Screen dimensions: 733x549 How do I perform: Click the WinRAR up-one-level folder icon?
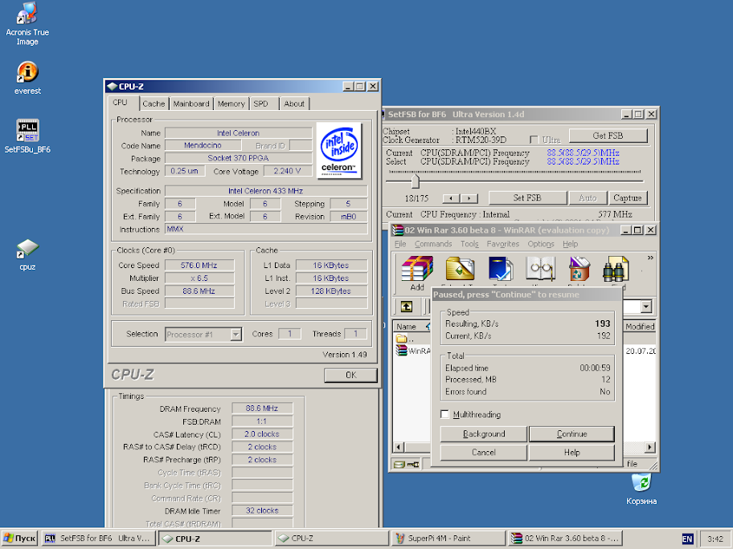click(406, 307)
